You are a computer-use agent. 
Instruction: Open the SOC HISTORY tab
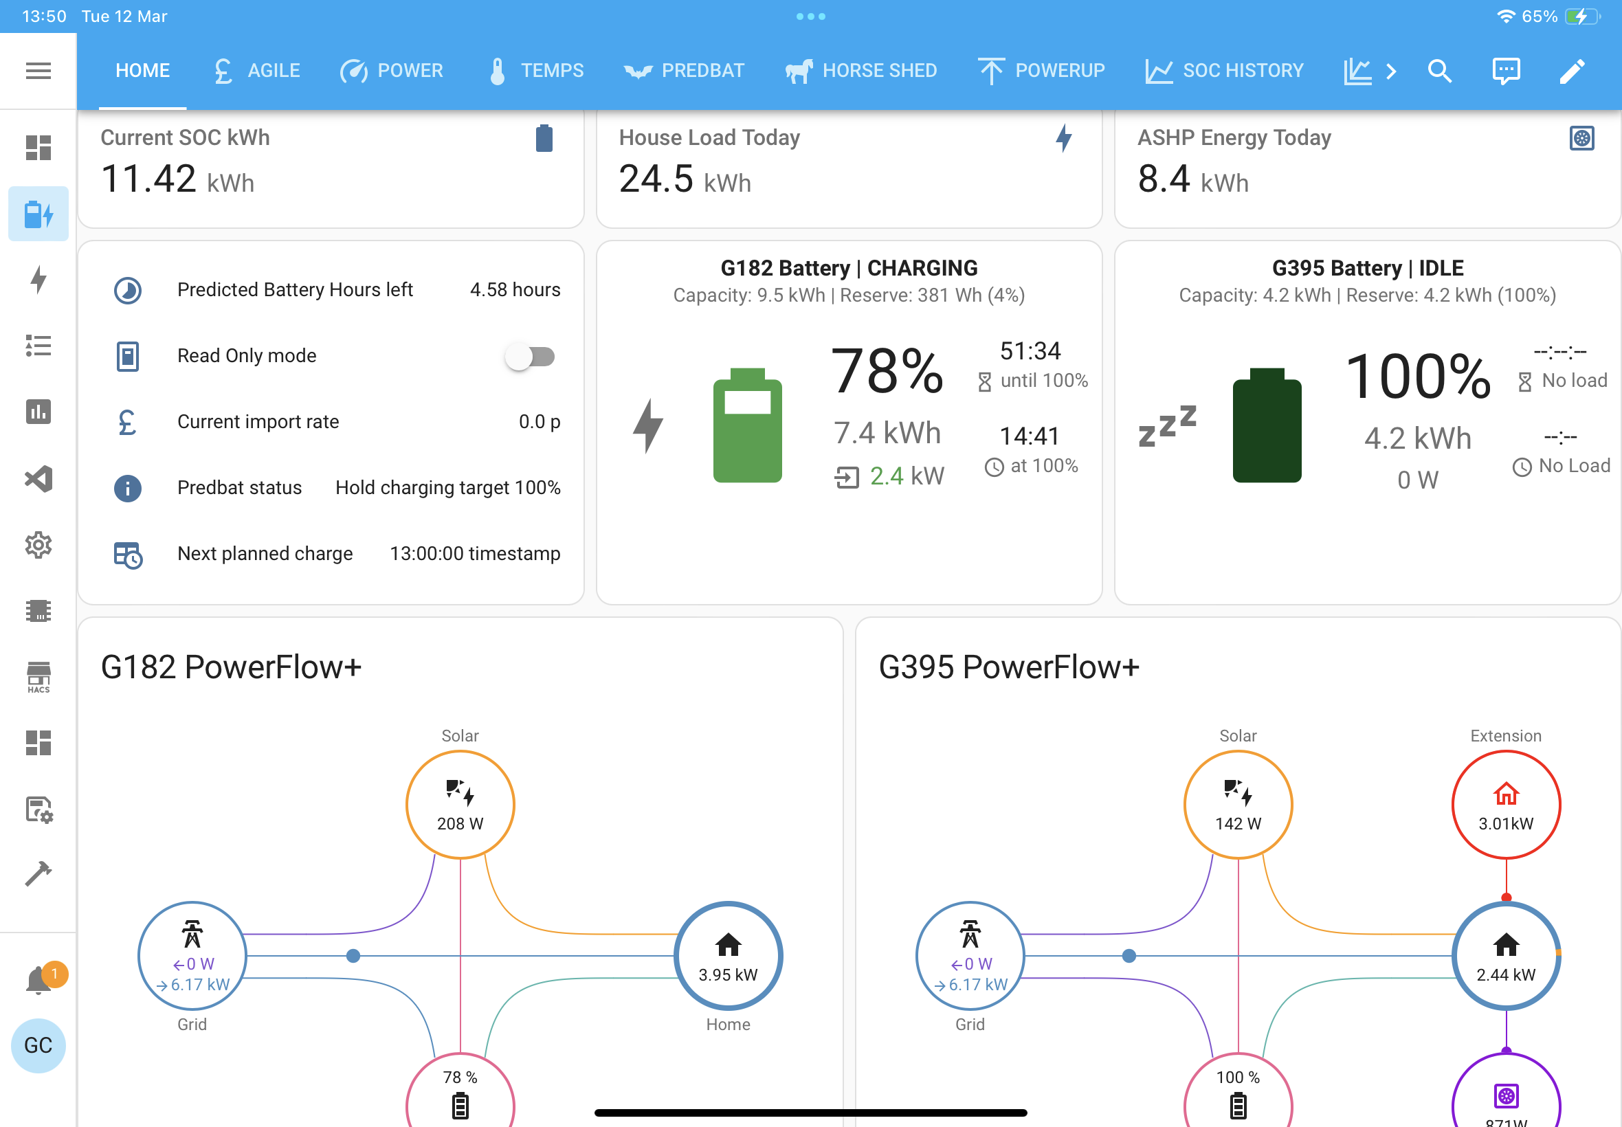[x=1224, y=71]
